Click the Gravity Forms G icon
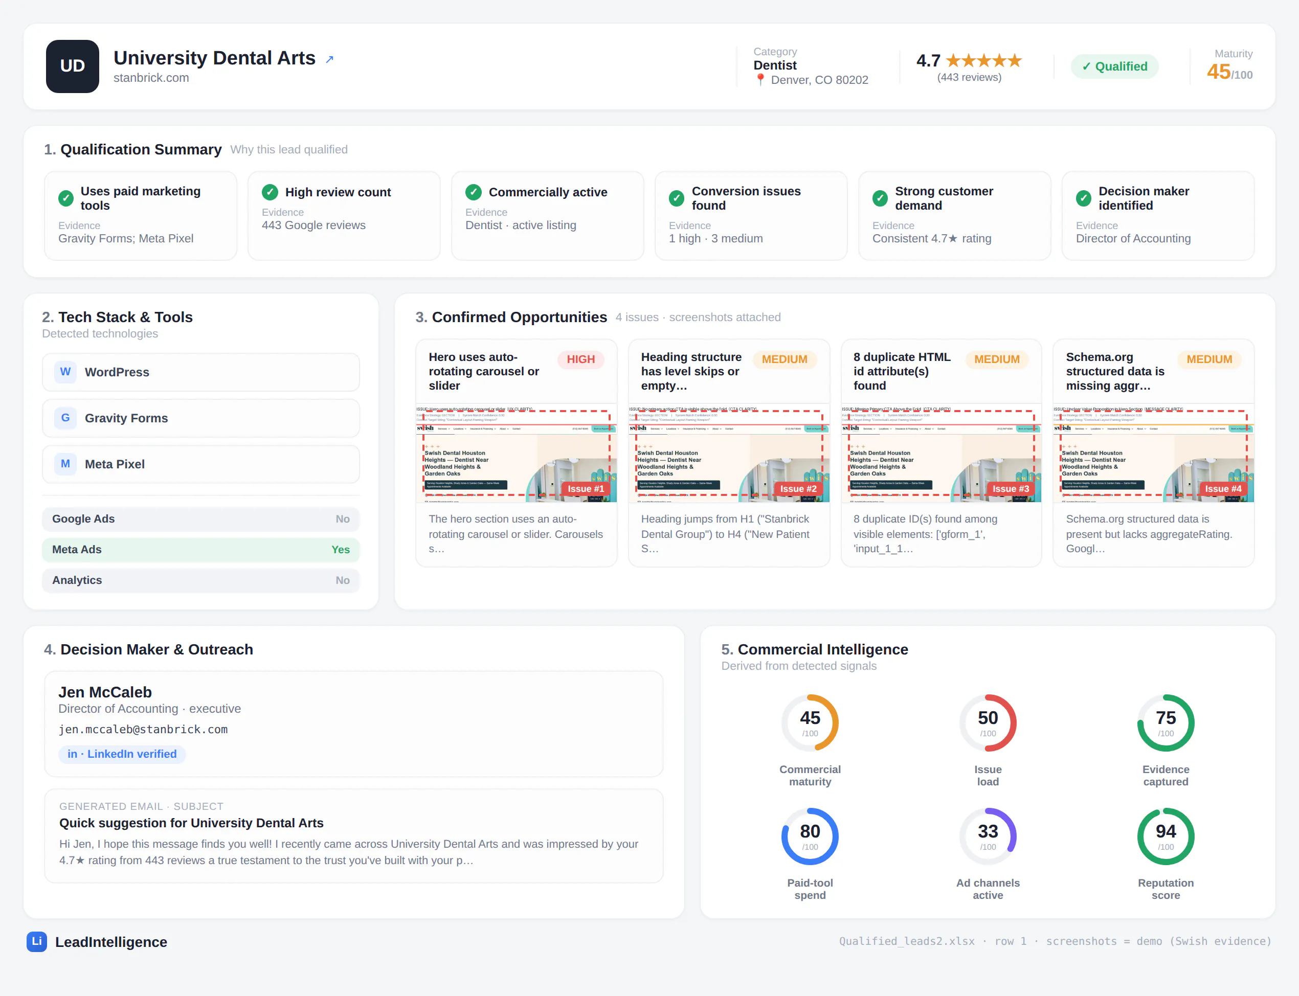The width and height of the screenshot is (1299, 996). 65,418
